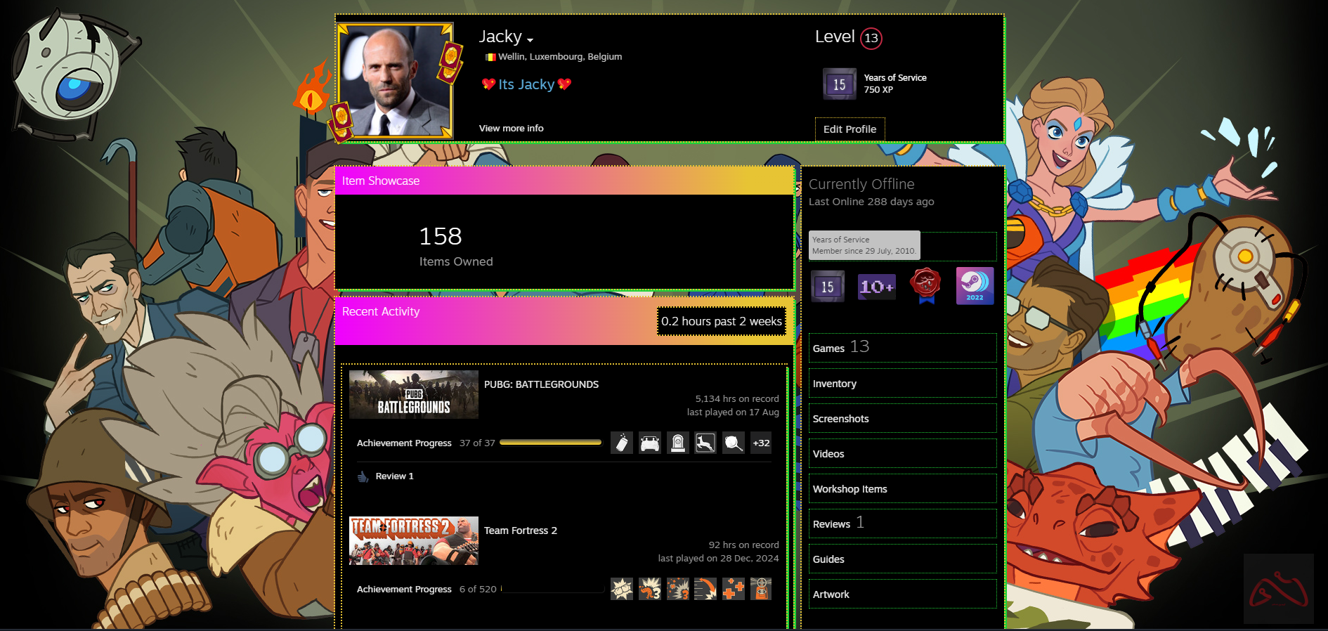This screenshot has width=1328, height=631.
Task: Go to Workshop Items
Action: (x=849, y=489)
